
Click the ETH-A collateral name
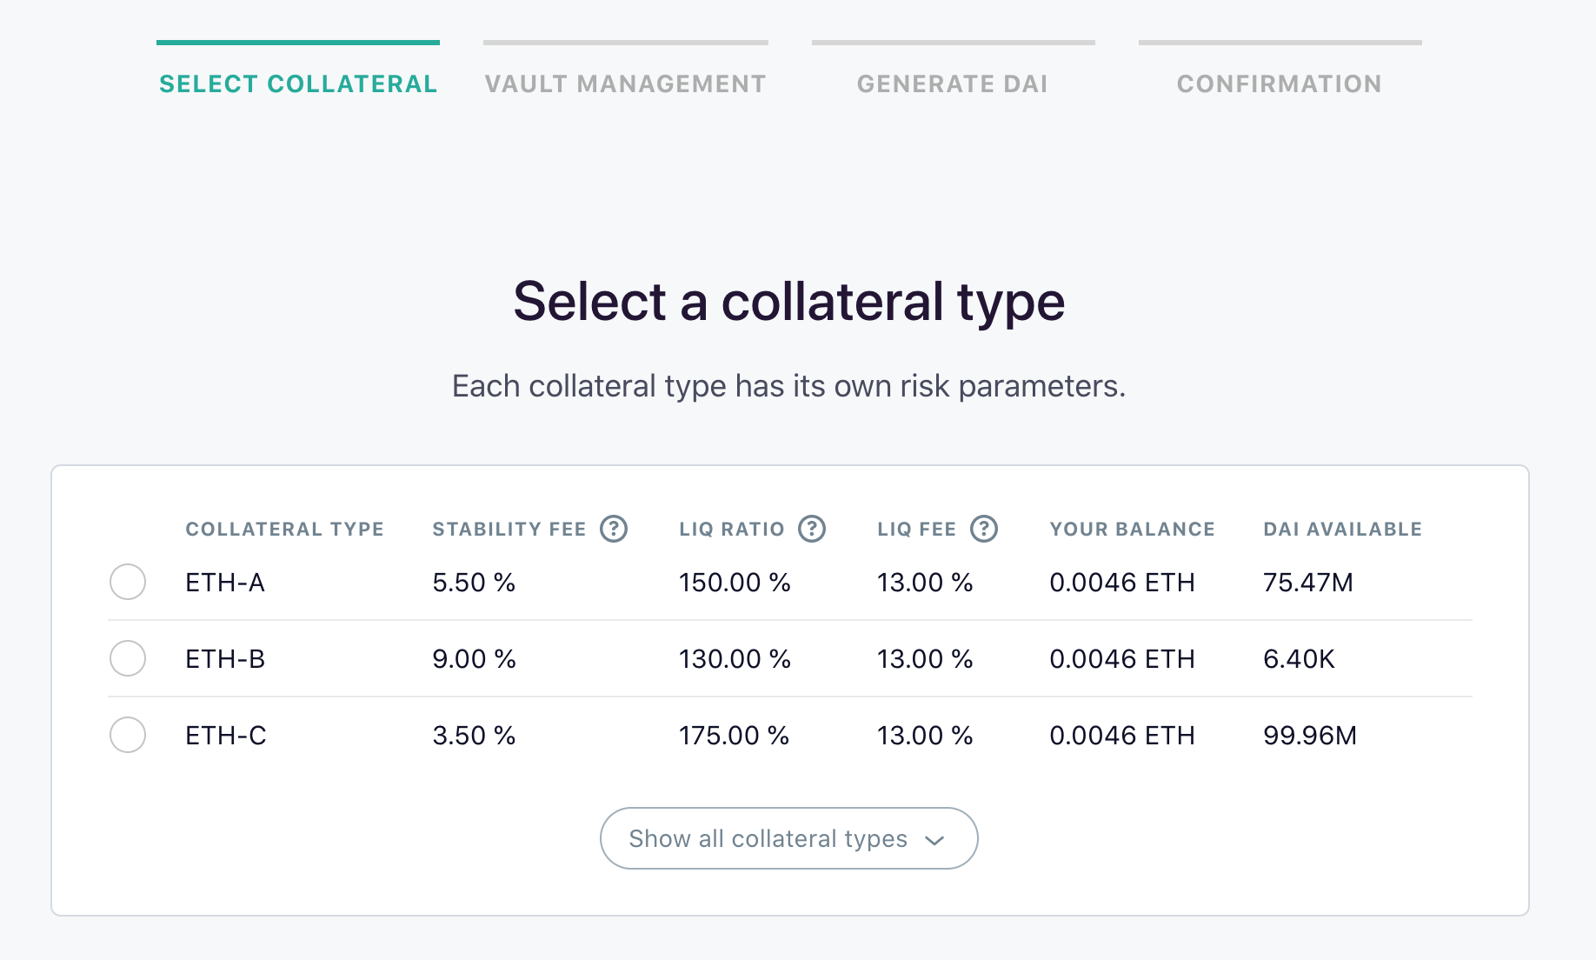225,583
